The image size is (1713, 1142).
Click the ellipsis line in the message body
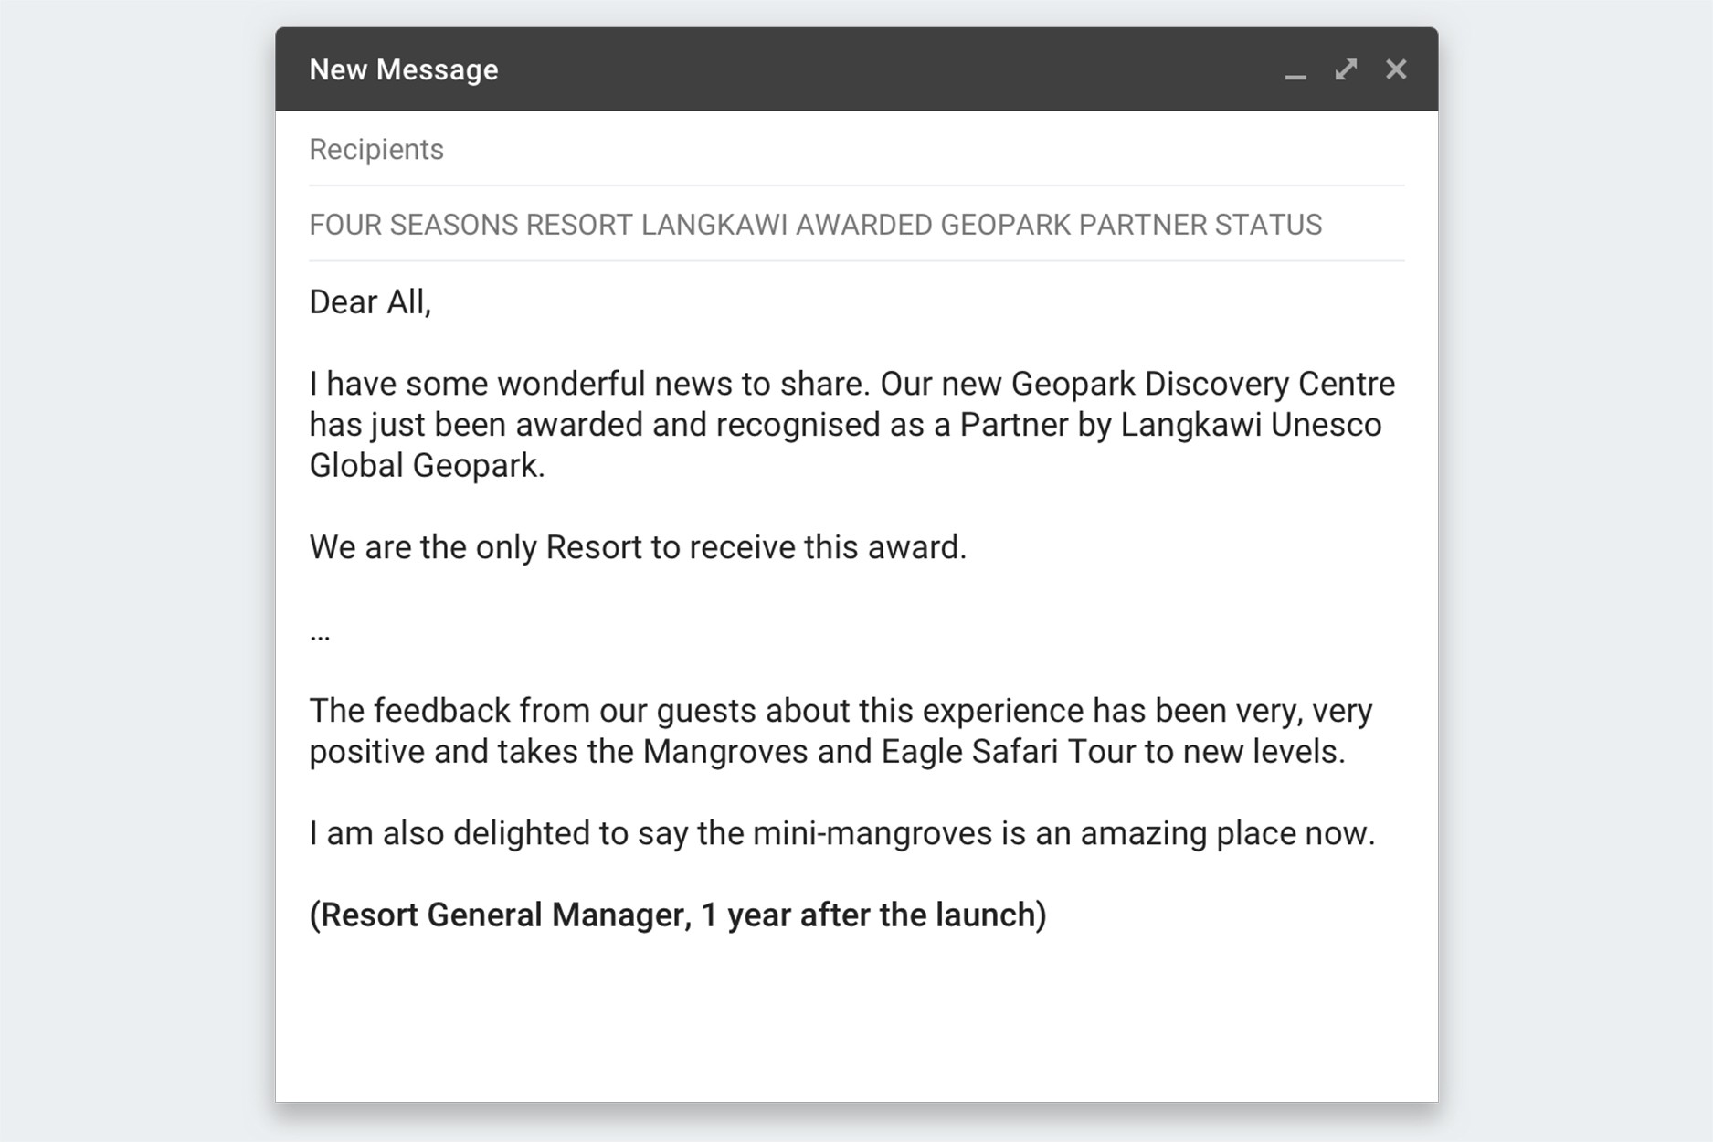point(320,636)
